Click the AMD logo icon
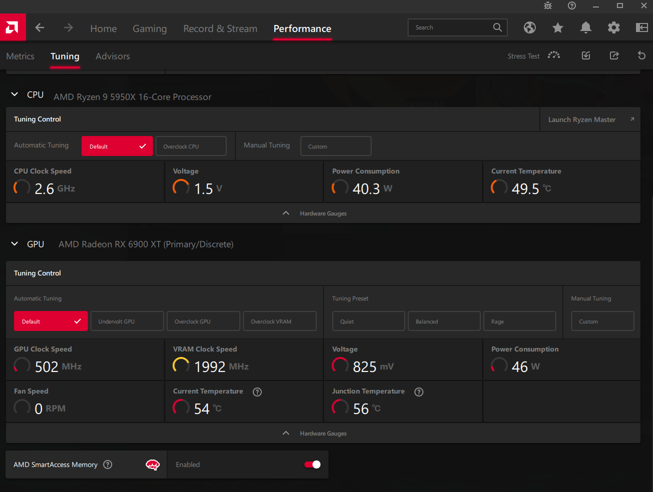Screen dimensions: 653x492 (13, 27)
